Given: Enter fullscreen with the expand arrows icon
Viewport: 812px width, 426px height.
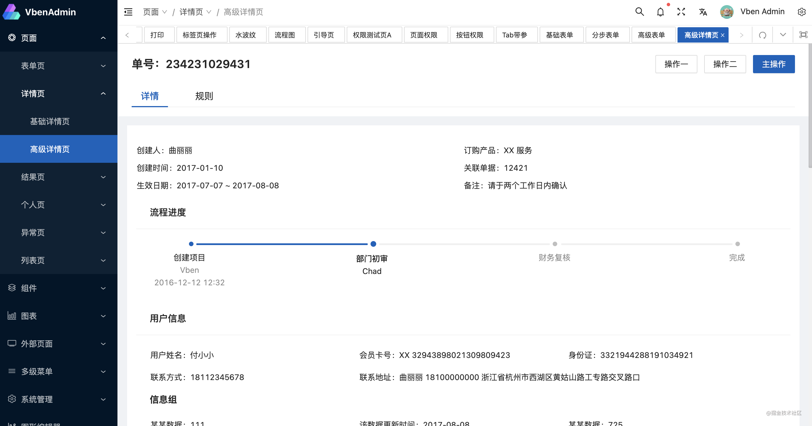Looking at the screenshot, I should pyautogui.click(x=681, y=12).
